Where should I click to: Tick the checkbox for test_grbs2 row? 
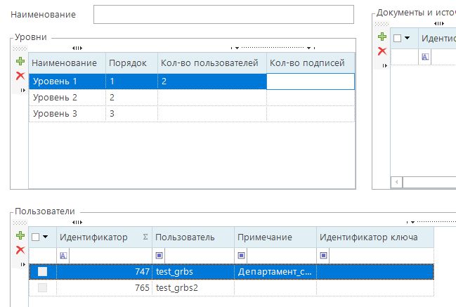point(43,287)
